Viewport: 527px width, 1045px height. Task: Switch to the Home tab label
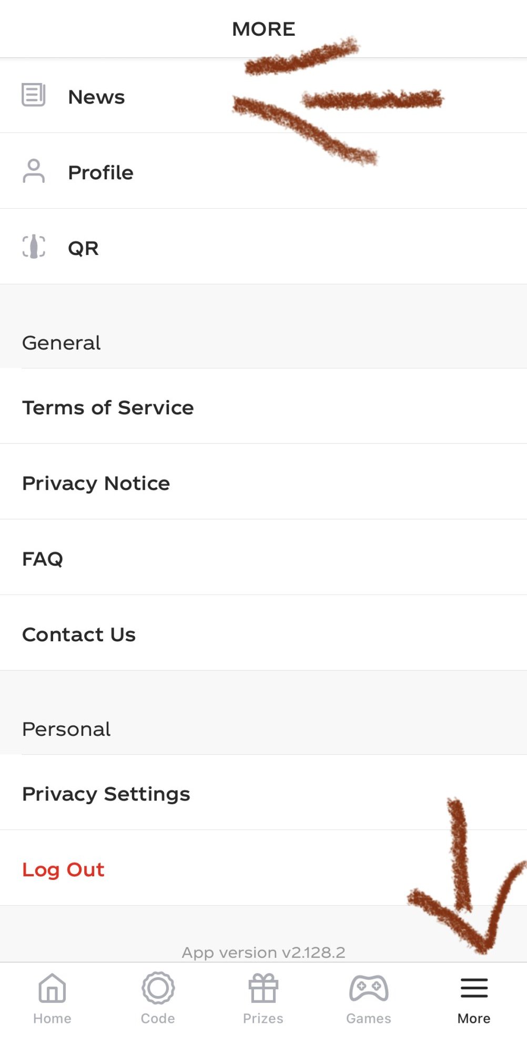tap(52, 1019)
